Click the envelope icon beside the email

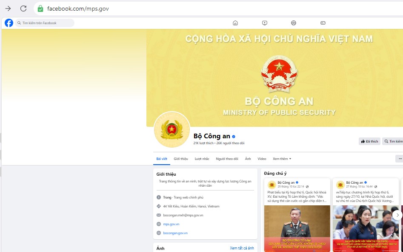(159, 215)
